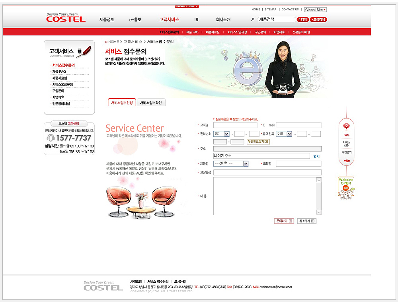Switch to the 서비스접수확인 tab
The width and height of the screenshot is (398, 303).
click(151, 103)
